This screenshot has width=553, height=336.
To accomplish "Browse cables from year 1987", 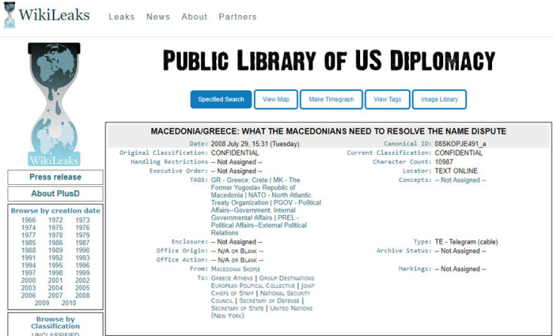I will (83, 243).
